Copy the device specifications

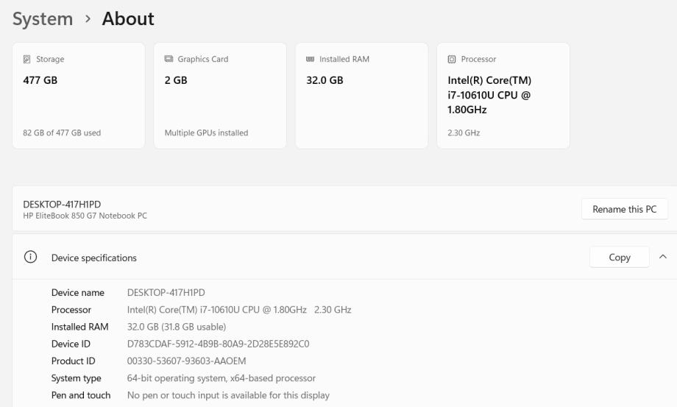619,257
